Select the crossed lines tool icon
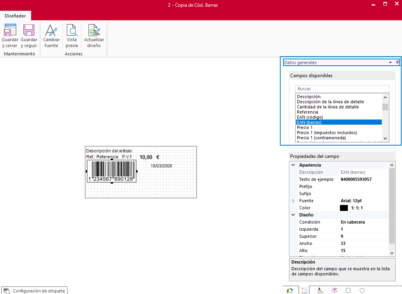Image resolution: width=402 pixels, height=294 pixels. click(334, 290)
